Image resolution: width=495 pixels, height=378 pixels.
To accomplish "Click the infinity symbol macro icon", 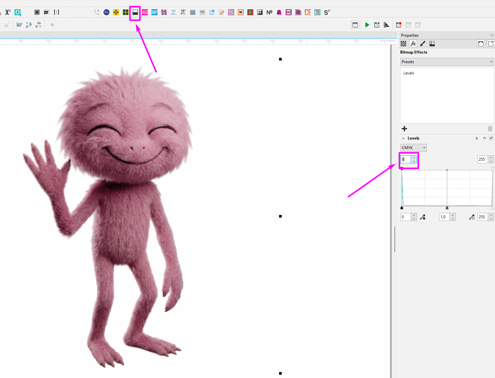I will click(x=289, y=12).
